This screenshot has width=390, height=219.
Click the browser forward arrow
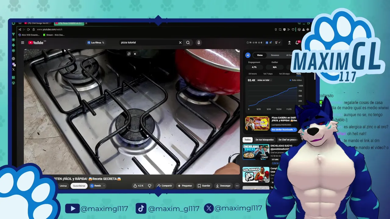[x=24, y=30]
